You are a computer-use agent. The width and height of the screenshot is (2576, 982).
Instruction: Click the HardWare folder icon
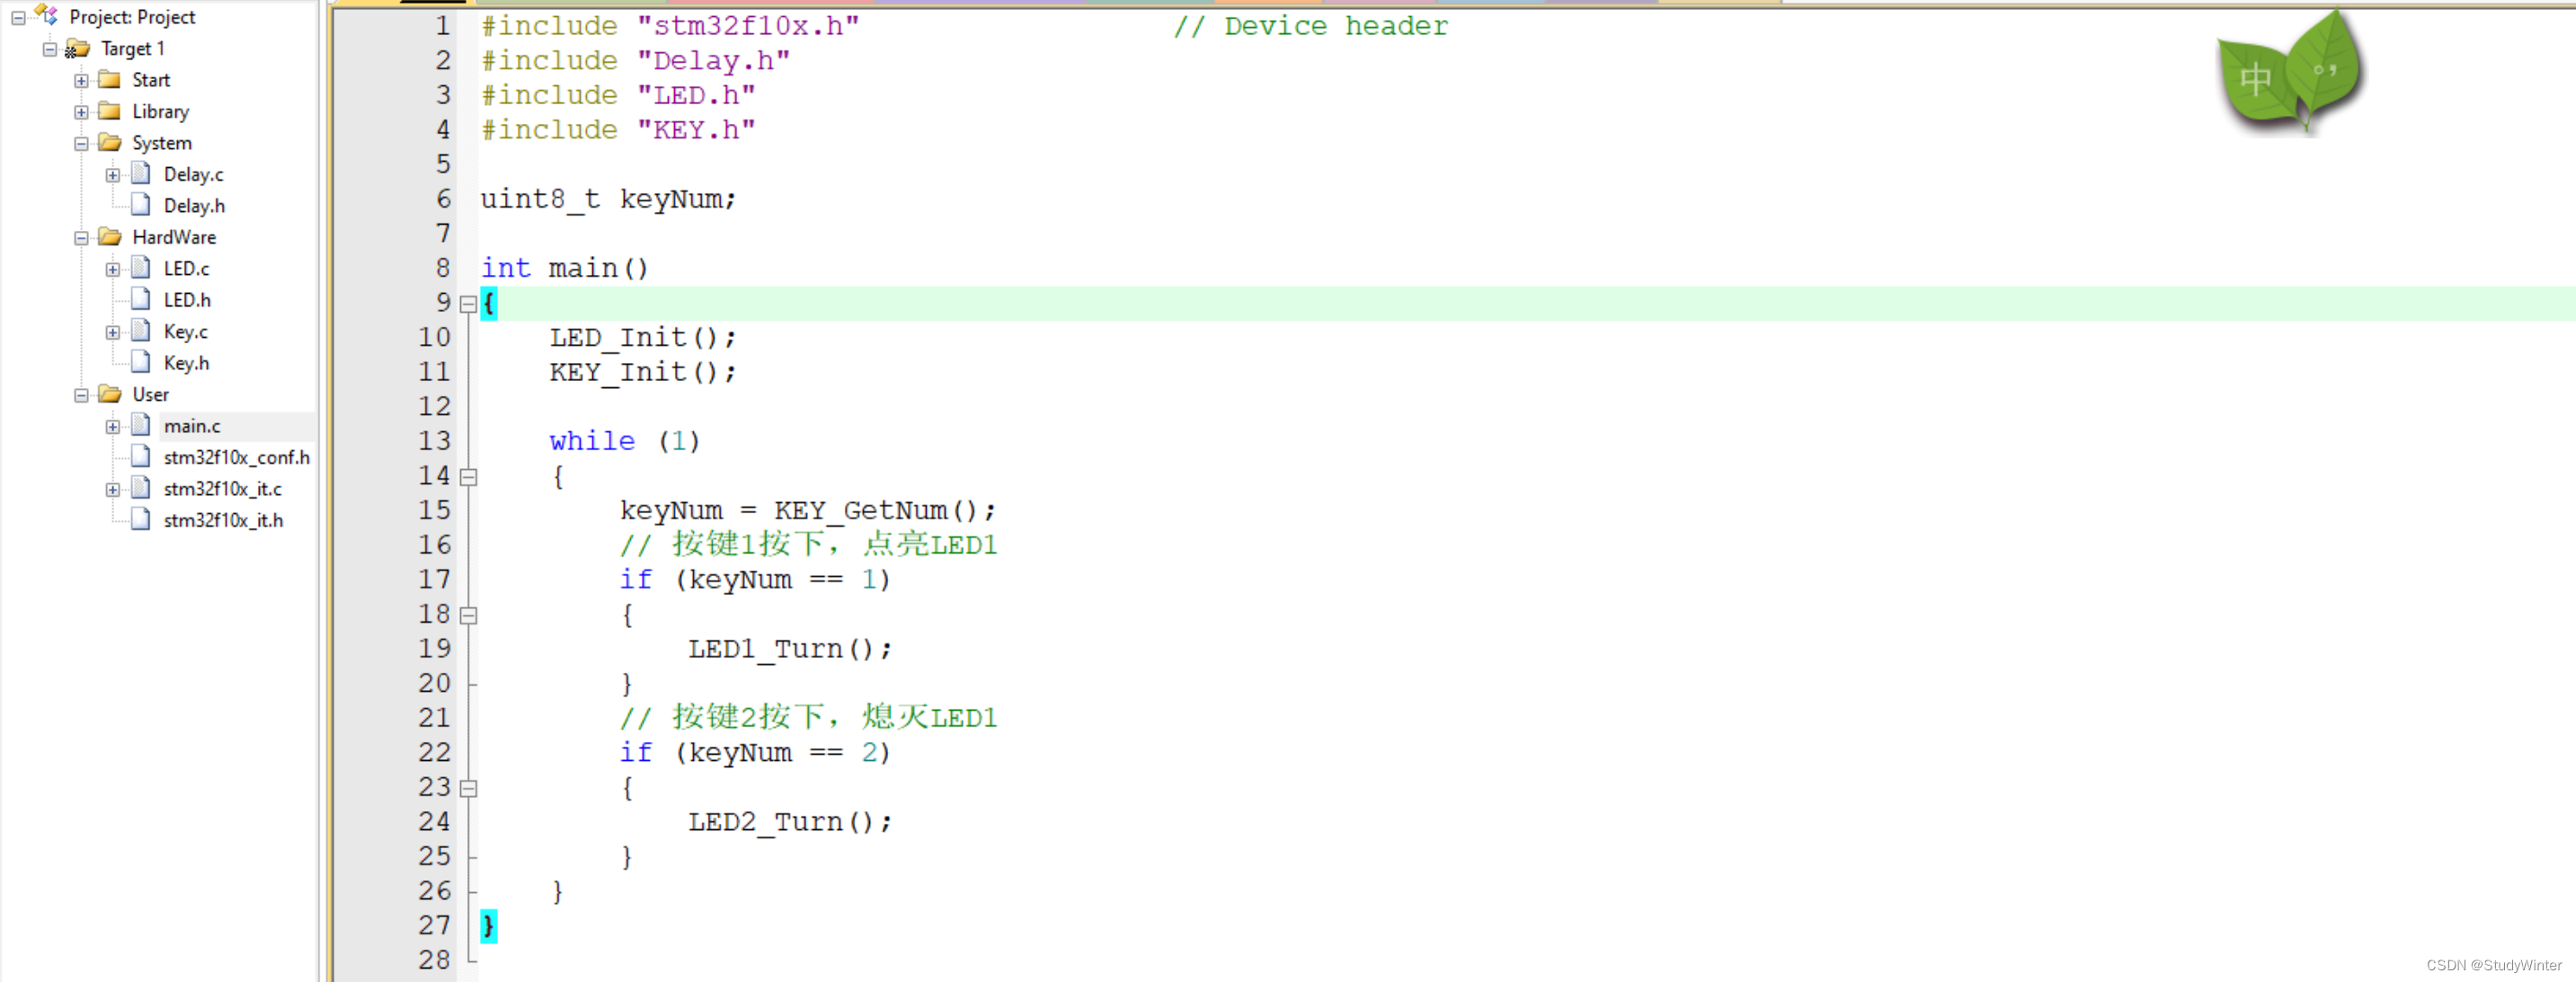click(x=110, y=237)
